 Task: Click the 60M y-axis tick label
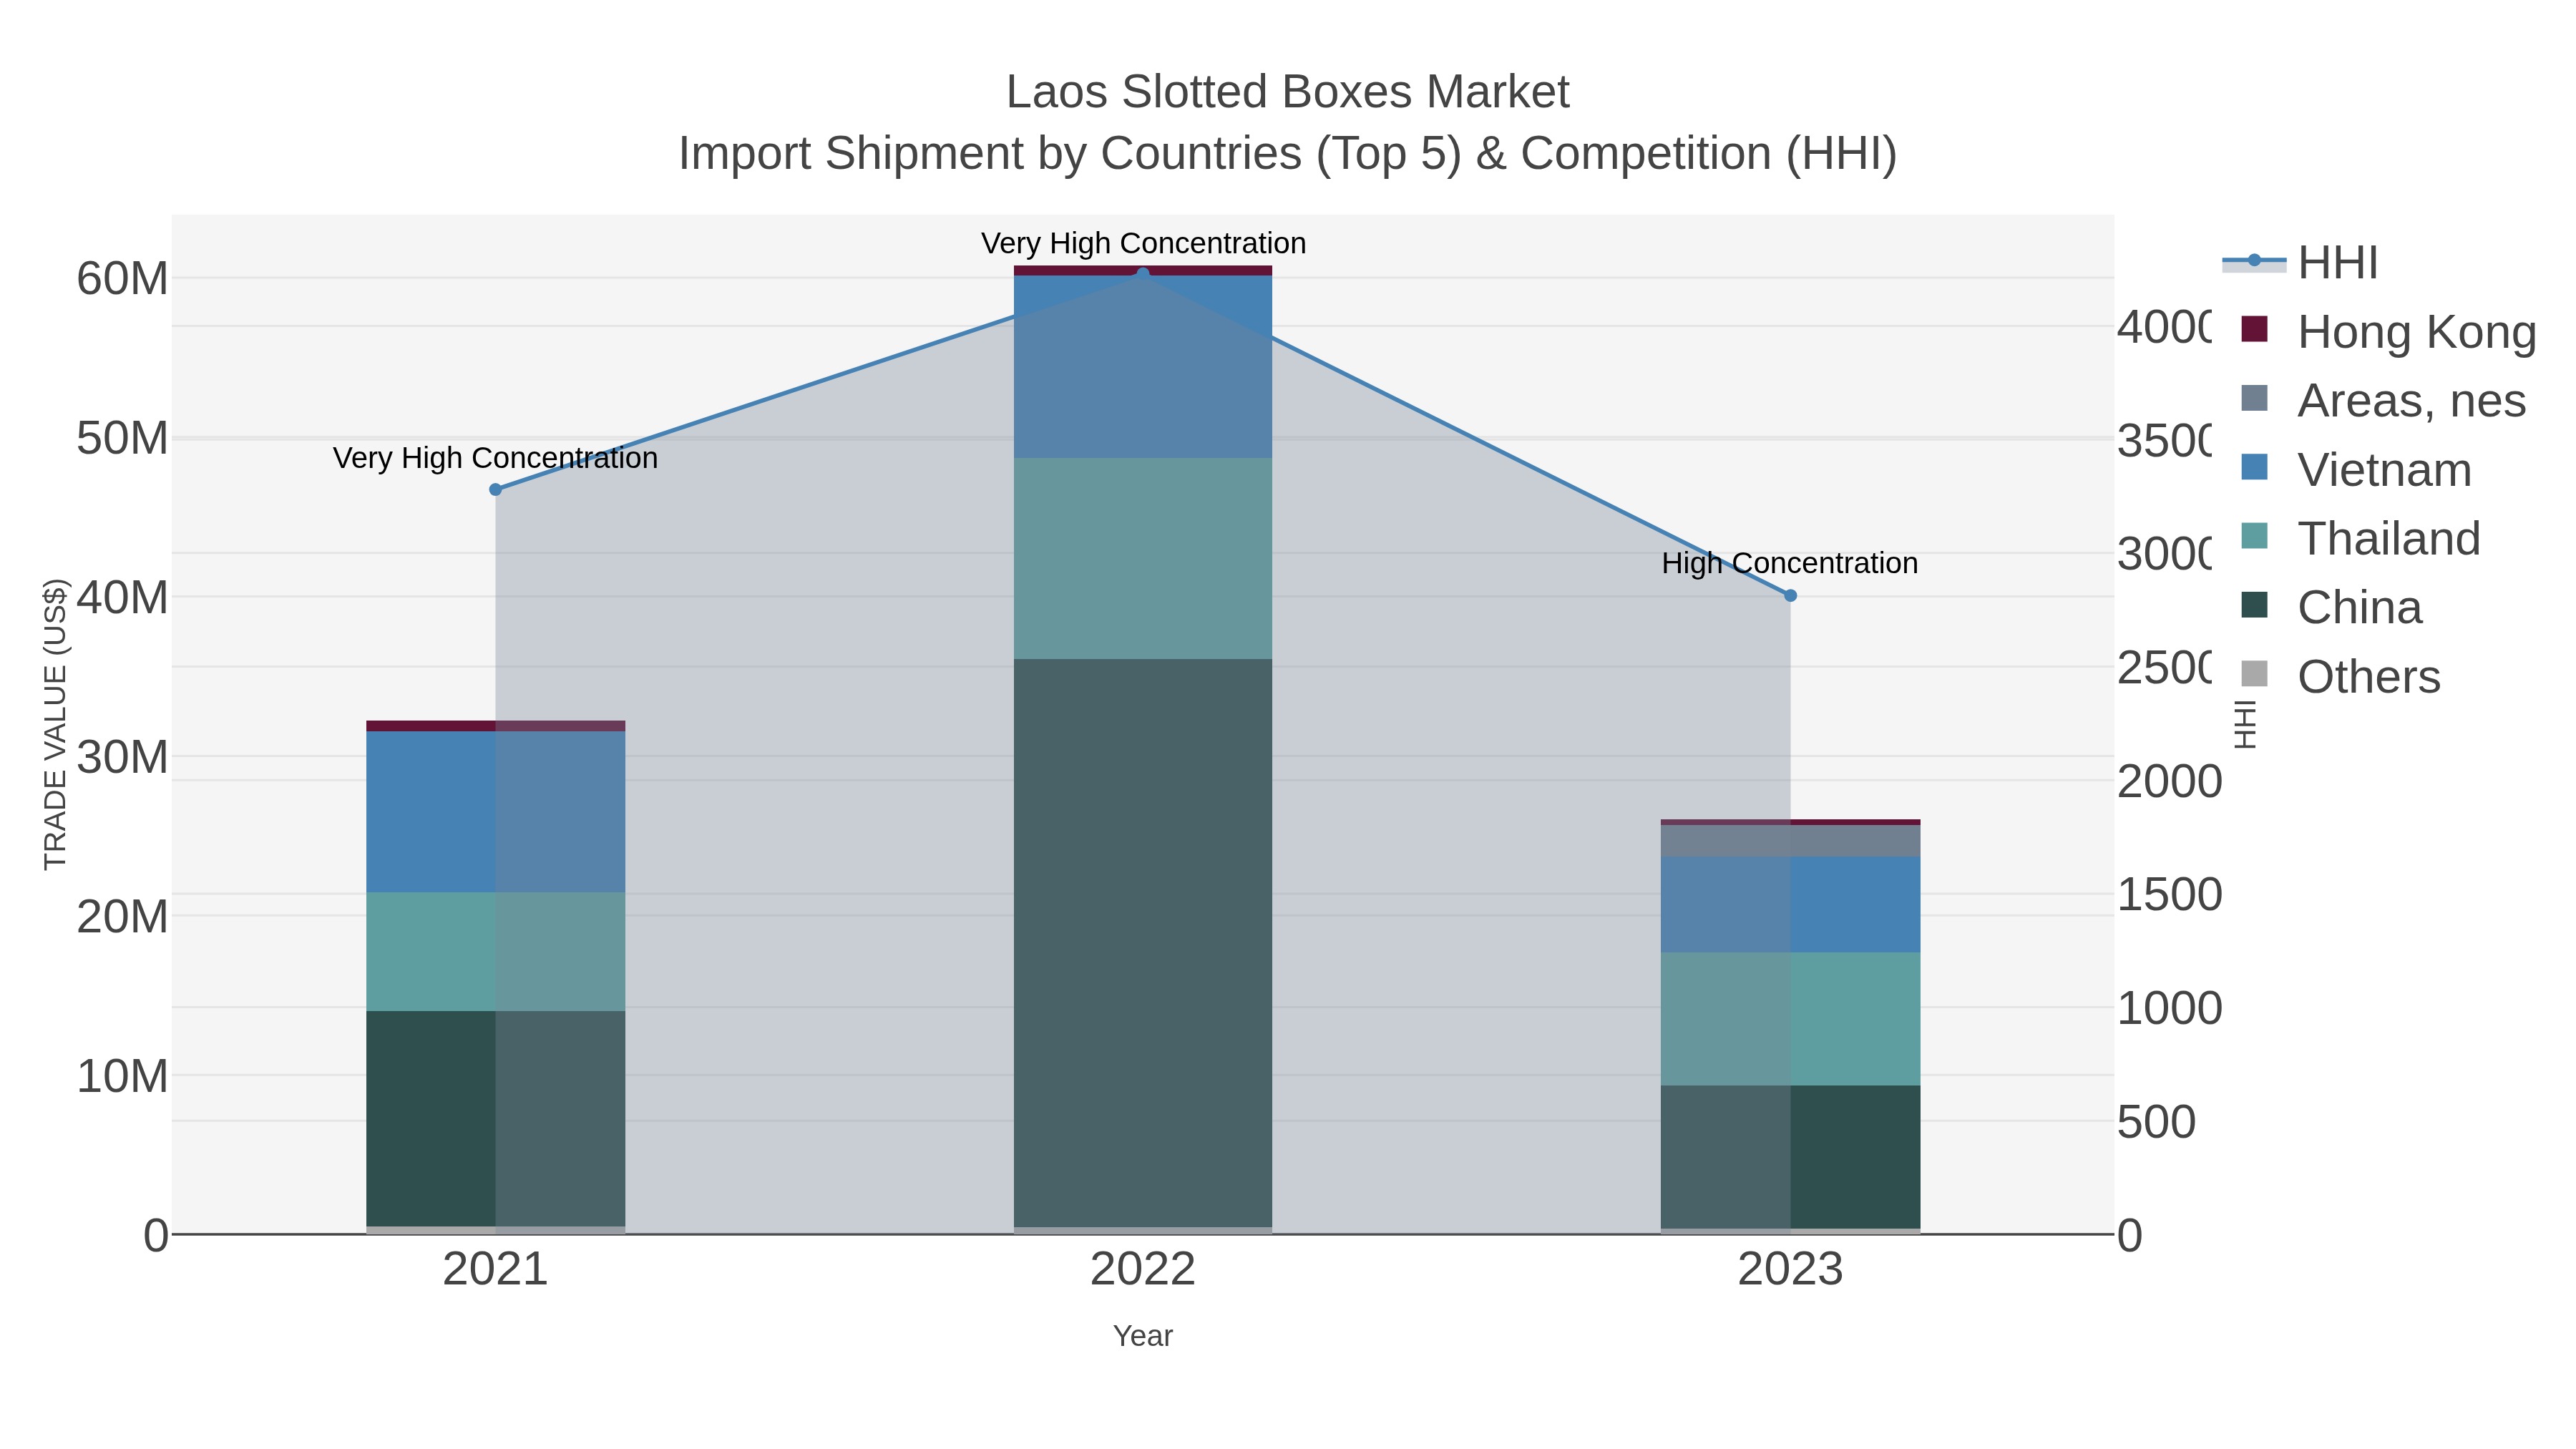click(123, 279)
